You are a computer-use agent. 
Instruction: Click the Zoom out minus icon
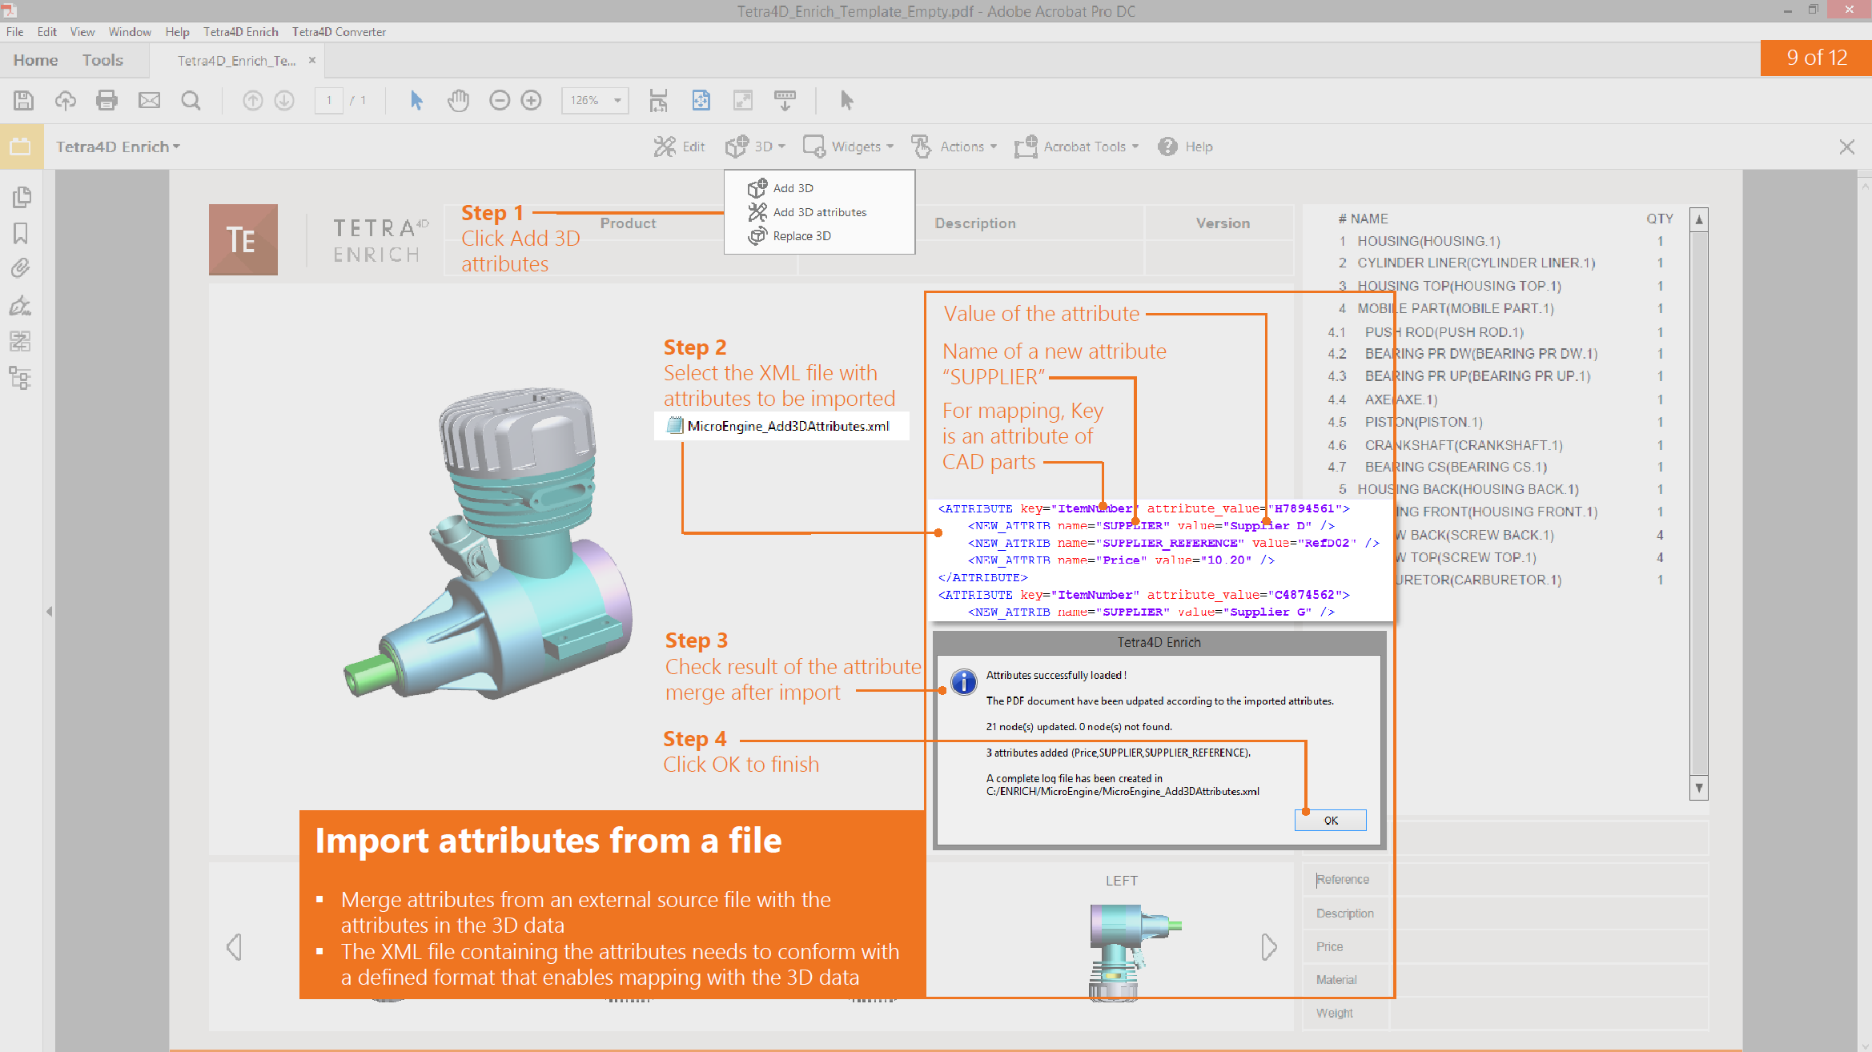(500, 100)
